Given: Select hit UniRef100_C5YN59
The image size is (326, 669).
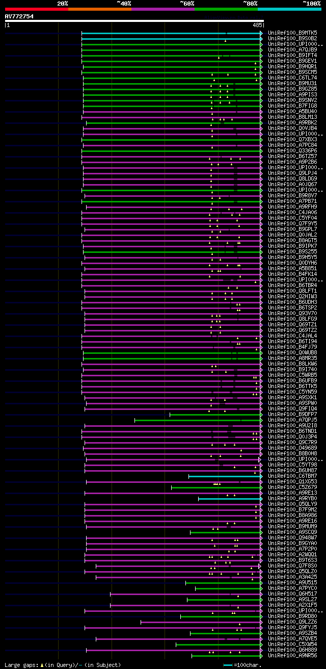Looking at the screenshot, I should [x=292, y=392].
